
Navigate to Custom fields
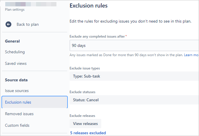tap(17, 125)
